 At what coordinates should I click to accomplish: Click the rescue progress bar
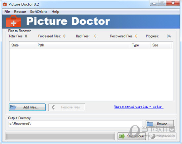click(x=60, y=136)
